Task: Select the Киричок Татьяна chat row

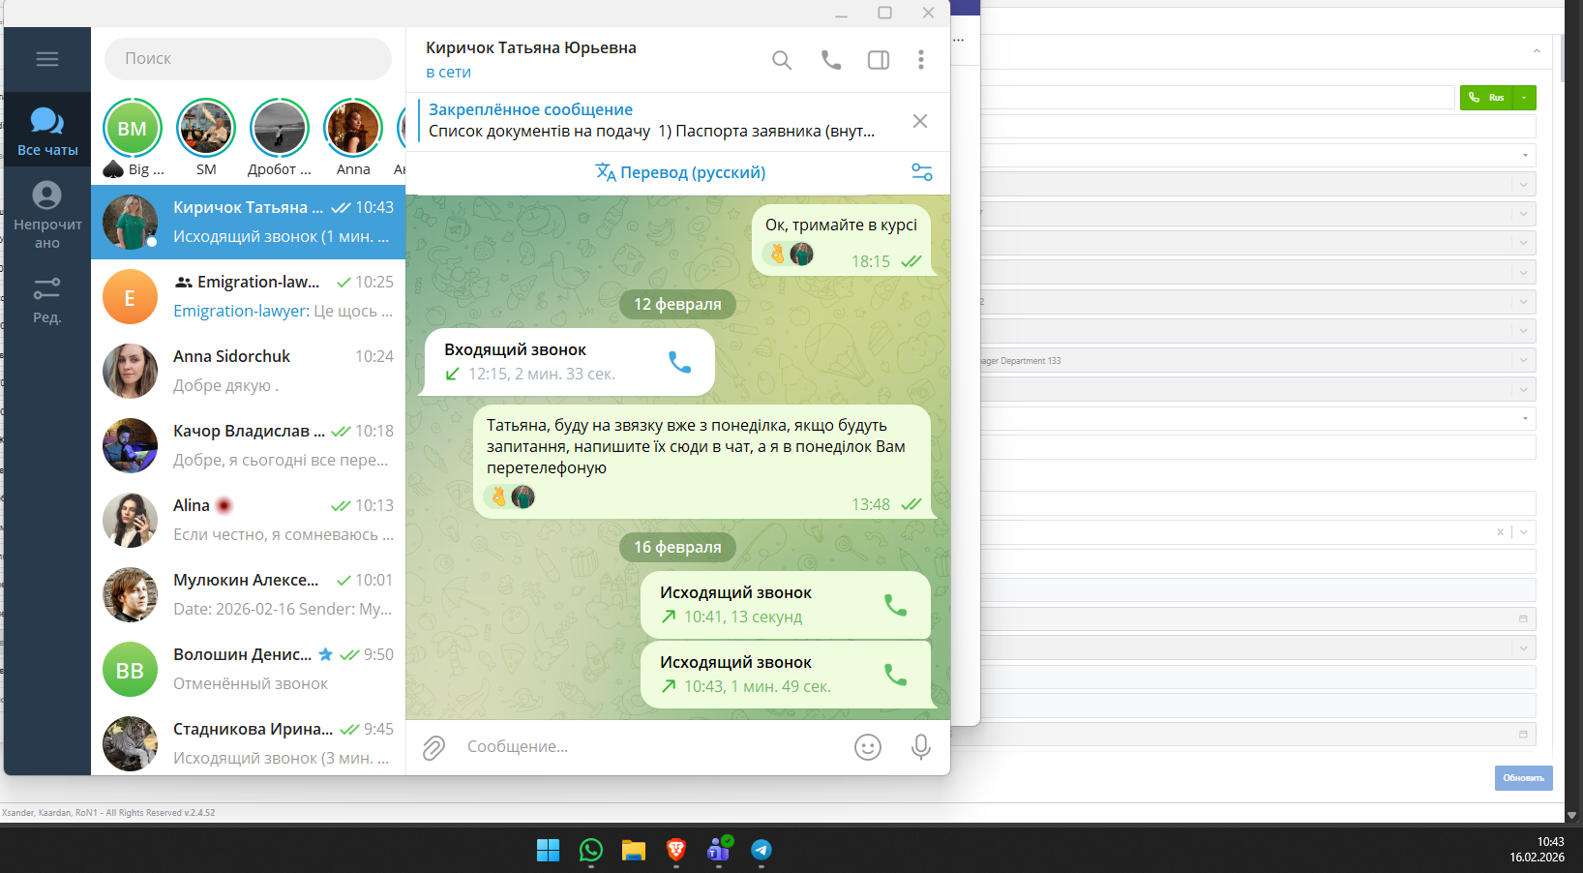Action: click(249, 222)
